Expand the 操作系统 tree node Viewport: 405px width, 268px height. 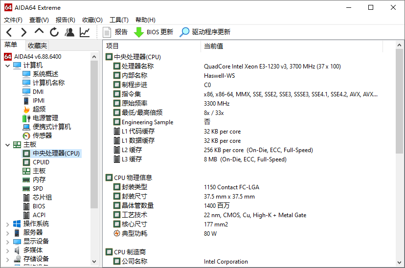coord(8,224)
